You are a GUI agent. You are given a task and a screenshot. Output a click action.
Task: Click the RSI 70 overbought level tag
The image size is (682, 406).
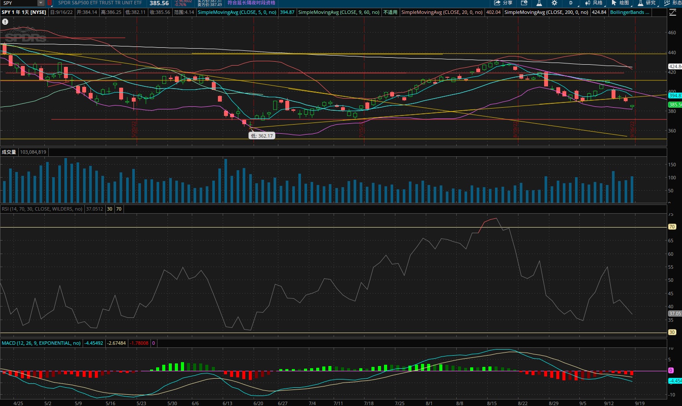(672, 227)
